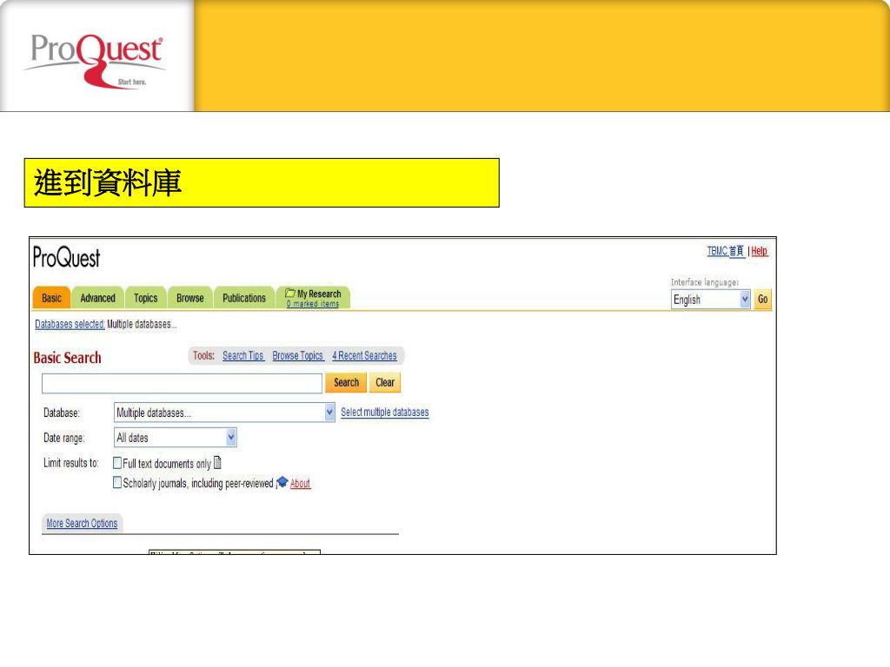Open the Advanced search tab
This screenshot has height=667, width=890.
pyautogui.click(x=97, y=298)
